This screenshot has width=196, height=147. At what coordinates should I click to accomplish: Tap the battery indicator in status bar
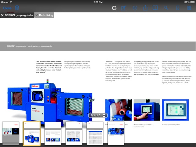192,2
